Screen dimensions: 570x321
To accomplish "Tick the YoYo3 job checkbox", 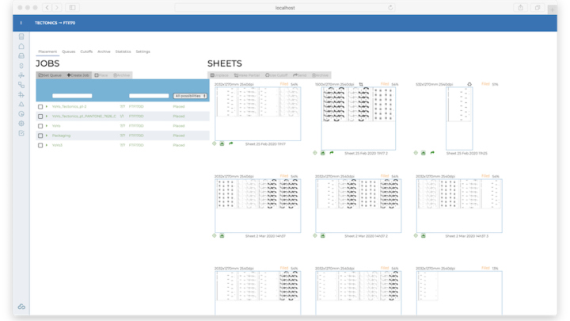I will (40, 145).
